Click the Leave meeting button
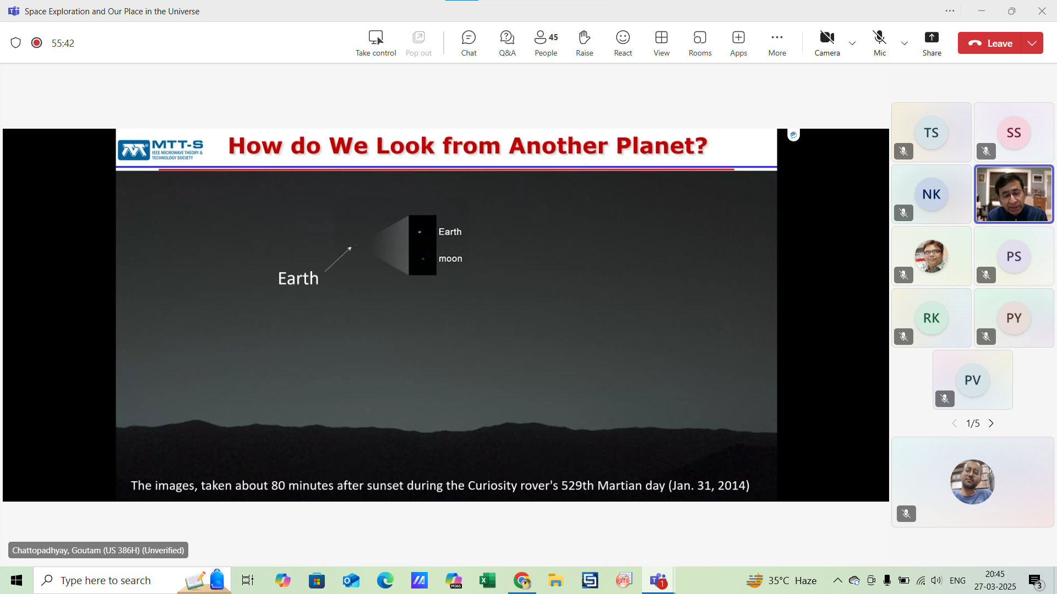This screenshot has width=1057, height=594. tap(990, 43)
